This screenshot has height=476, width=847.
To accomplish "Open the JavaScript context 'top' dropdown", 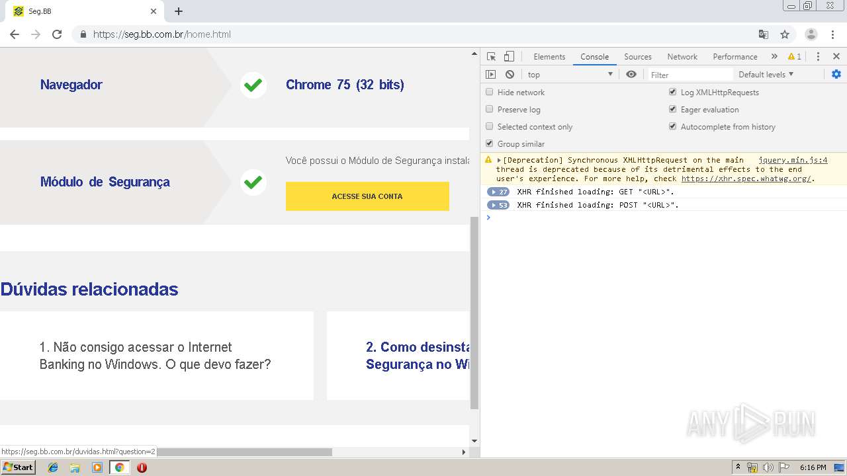I will click(570, 75).
